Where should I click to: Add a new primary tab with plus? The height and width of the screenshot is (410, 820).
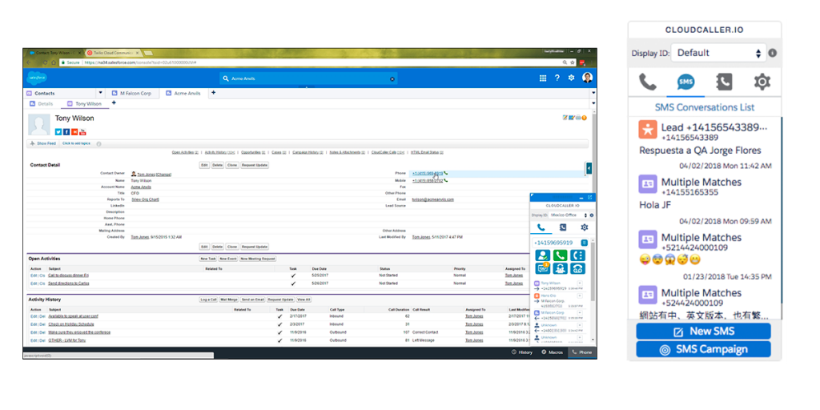click(x=213, y=93)
